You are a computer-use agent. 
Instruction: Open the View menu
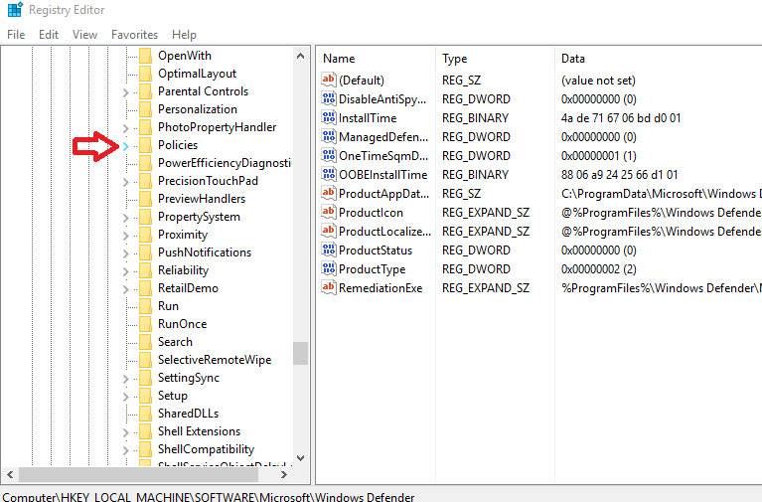click(x=84, y=35)
